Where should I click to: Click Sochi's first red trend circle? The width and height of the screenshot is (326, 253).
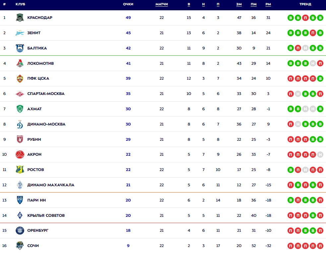coord(291,246)
